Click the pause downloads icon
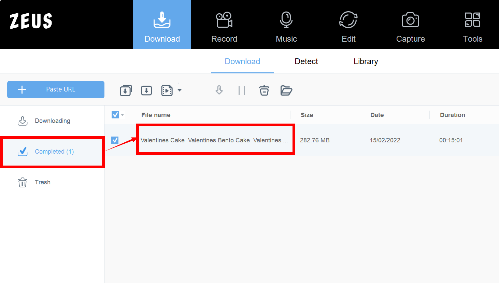The width and height of the screenshot is (499, 283). (x=242, y=90)
